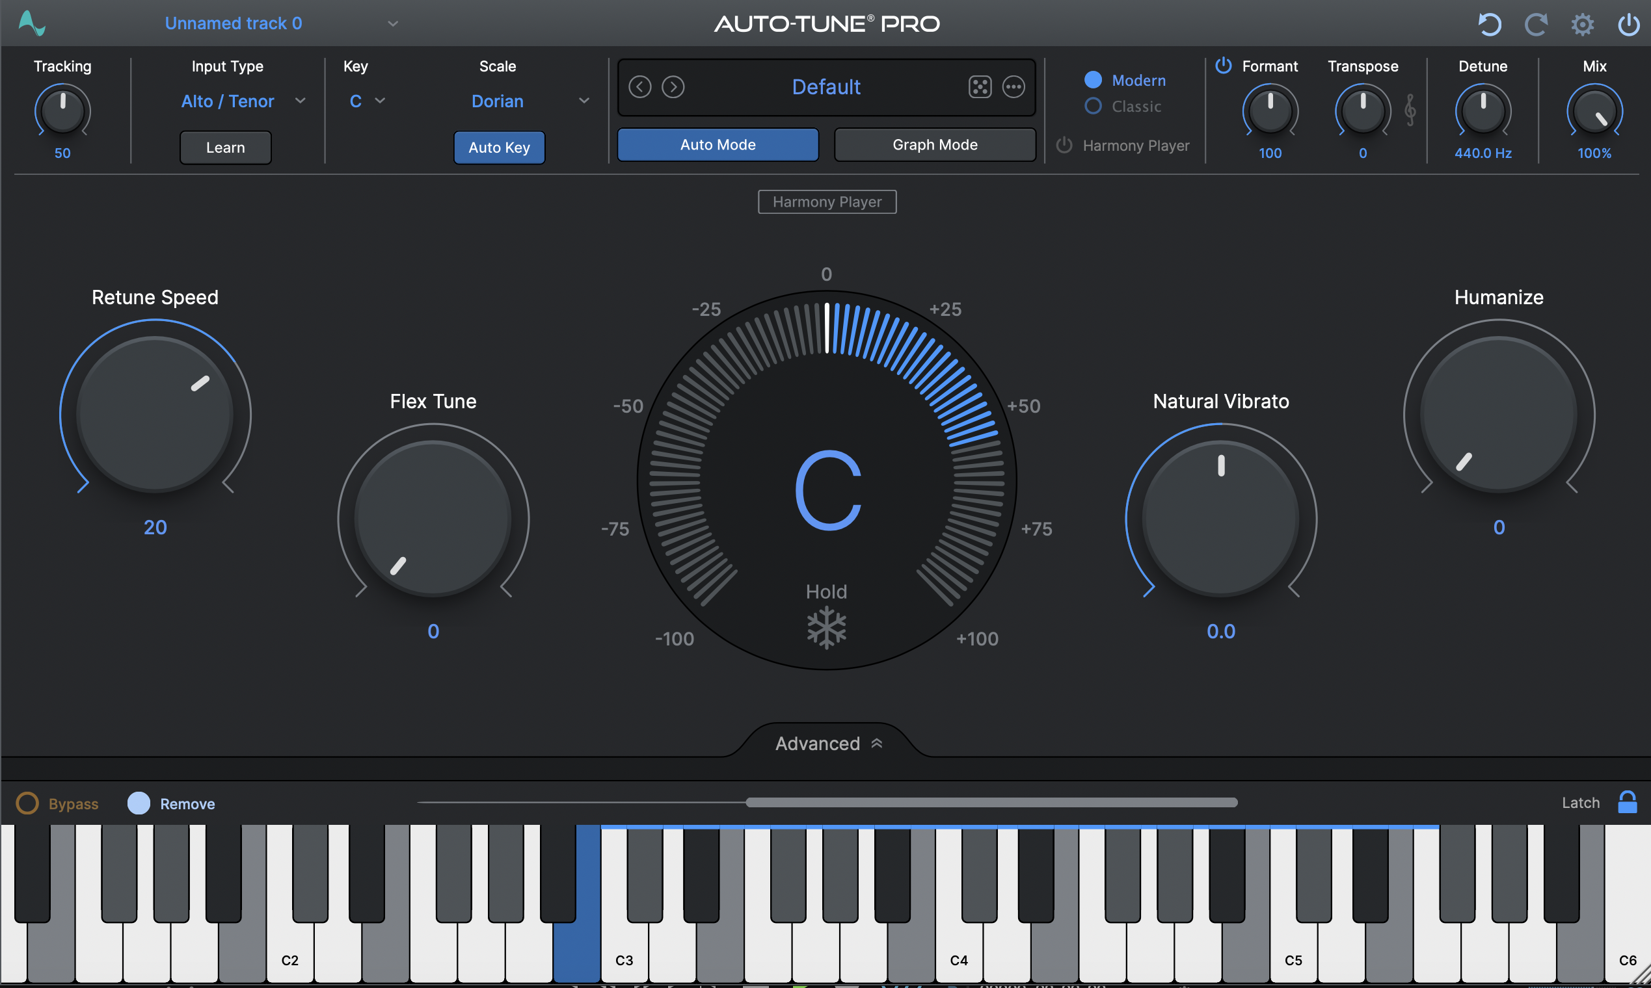Click the random preset dice icon
The width and height of the screenshot is (1651, 988).
980,86
